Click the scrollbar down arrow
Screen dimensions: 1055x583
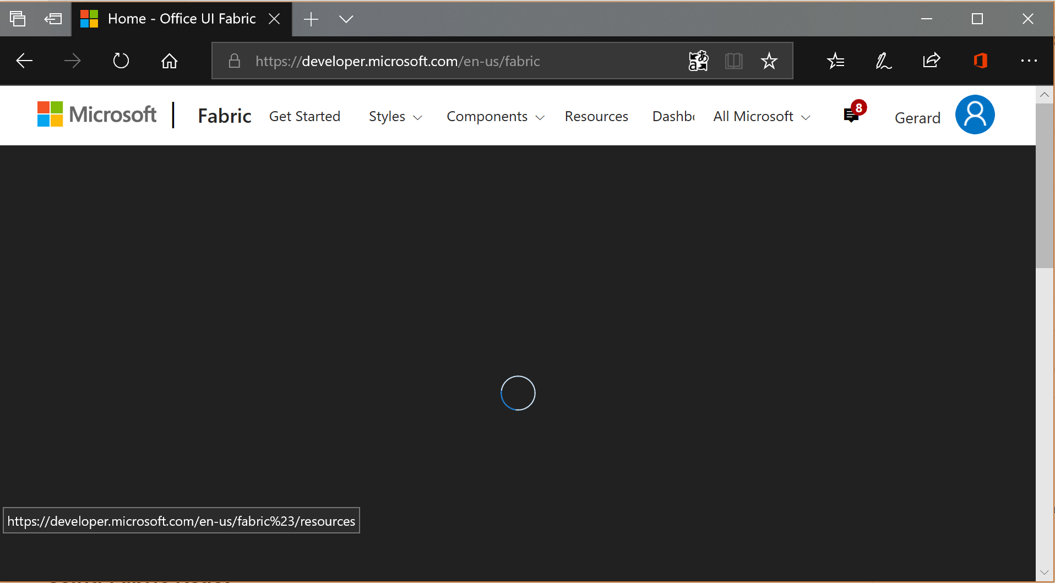(x=1044, y=573)
